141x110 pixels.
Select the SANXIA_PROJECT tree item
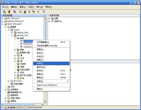coord(15,21)
